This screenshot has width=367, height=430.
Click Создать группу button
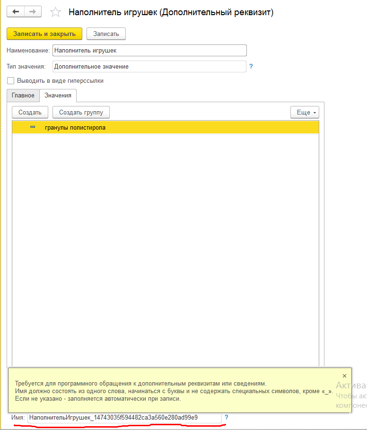pos(81,113)
